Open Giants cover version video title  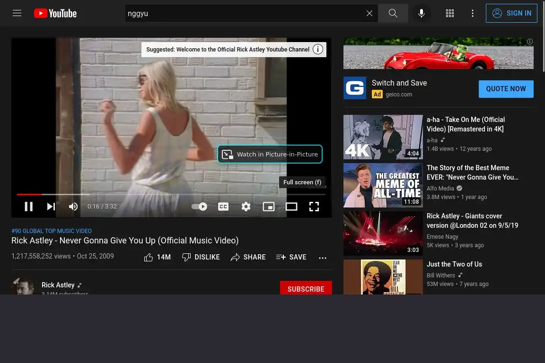click(472, 221)
